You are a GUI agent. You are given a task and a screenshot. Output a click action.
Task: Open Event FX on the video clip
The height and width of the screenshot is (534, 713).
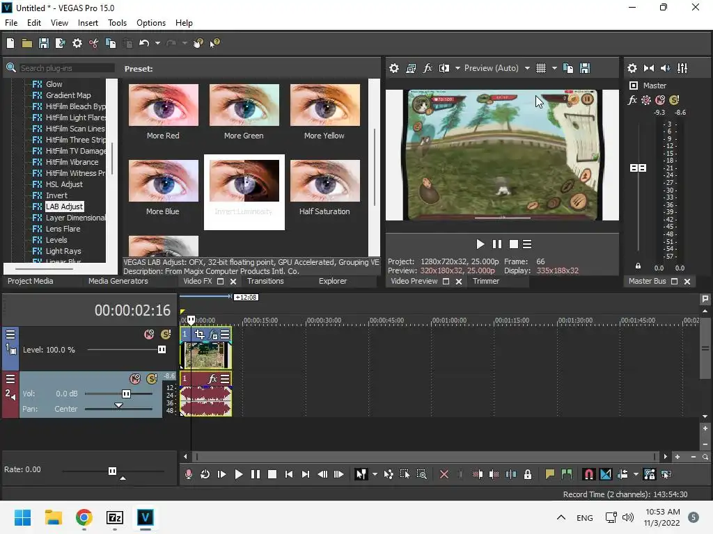212,334
